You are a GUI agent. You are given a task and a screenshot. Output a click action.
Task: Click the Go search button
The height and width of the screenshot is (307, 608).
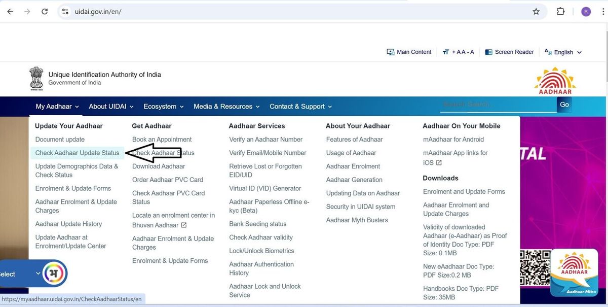click(x=564, y=105)
